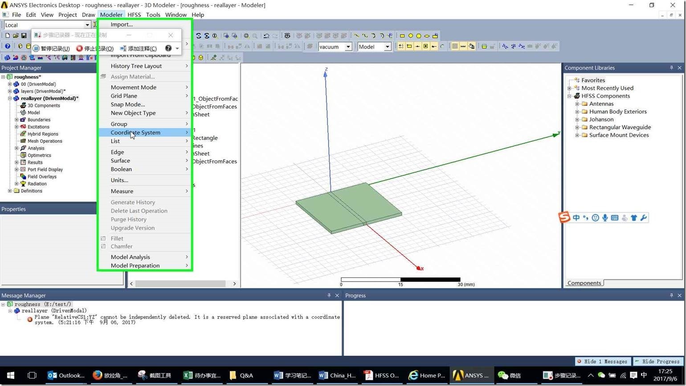Toggle Hide 1 Messages in status bar
Viewport: 686px width, 386px height.
[603, 362]
